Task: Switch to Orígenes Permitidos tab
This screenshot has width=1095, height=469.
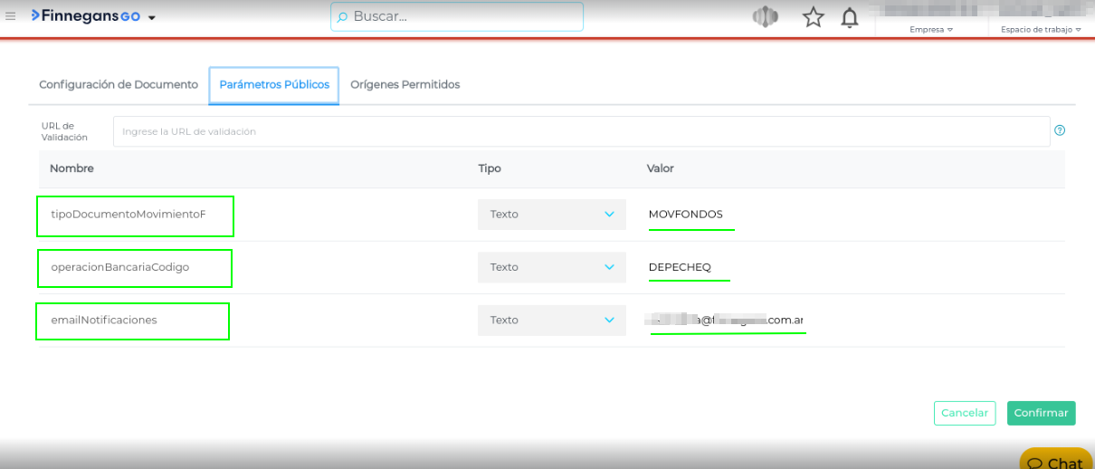Action: 405,85
